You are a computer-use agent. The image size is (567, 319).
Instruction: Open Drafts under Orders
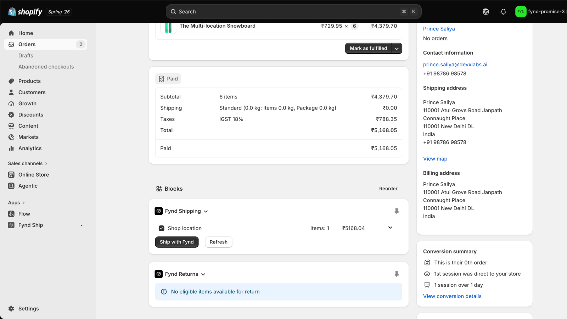26,56
